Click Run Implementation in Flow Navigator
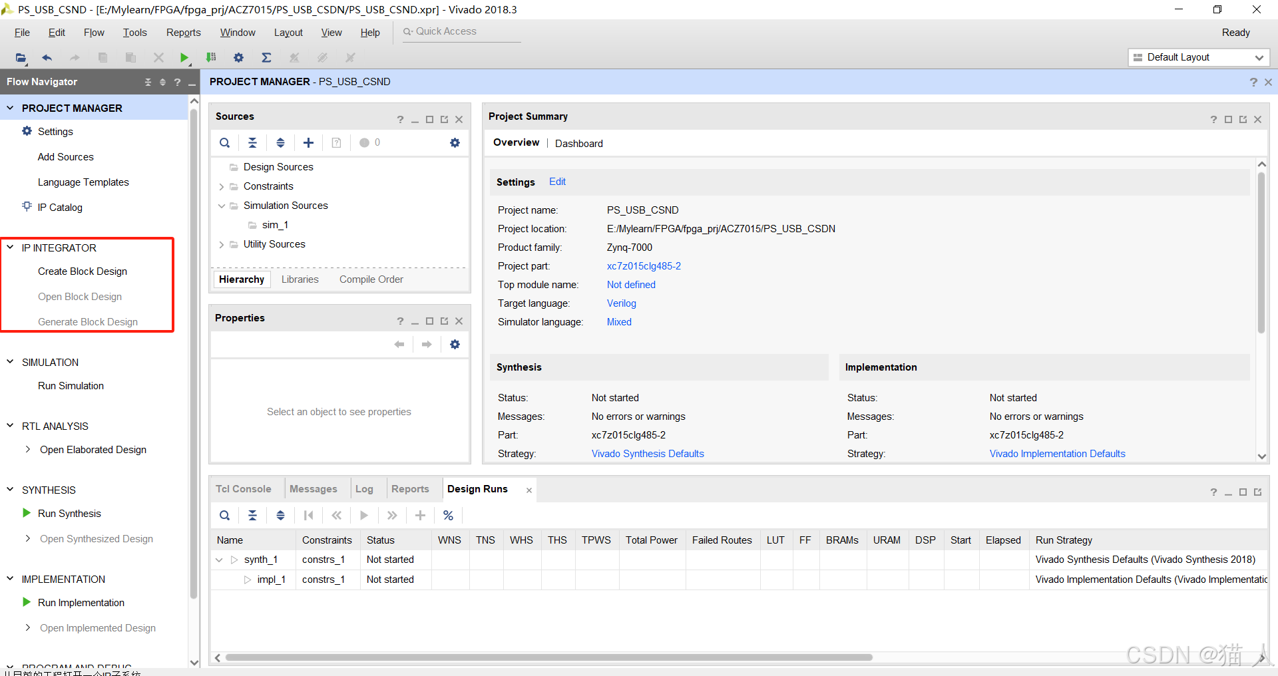 click(x=81, y=603)
